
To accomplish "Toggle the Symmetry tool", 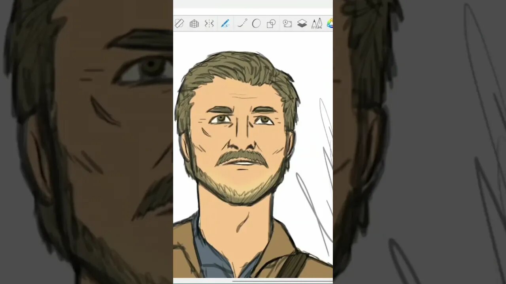I will click(209, 24).
